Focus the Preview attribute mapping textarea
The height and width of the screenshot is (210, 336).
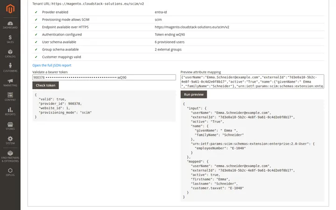pos(252,81)
